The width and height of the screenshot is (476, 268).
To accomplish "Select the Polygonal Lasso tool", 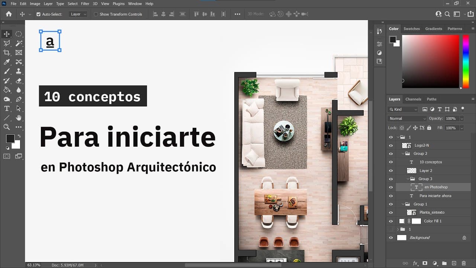I will (x=7, y=43).
